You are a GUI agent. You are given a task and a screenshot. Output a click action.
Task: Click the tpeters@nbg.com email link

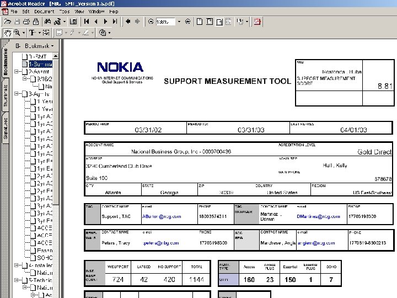(161, 243)
